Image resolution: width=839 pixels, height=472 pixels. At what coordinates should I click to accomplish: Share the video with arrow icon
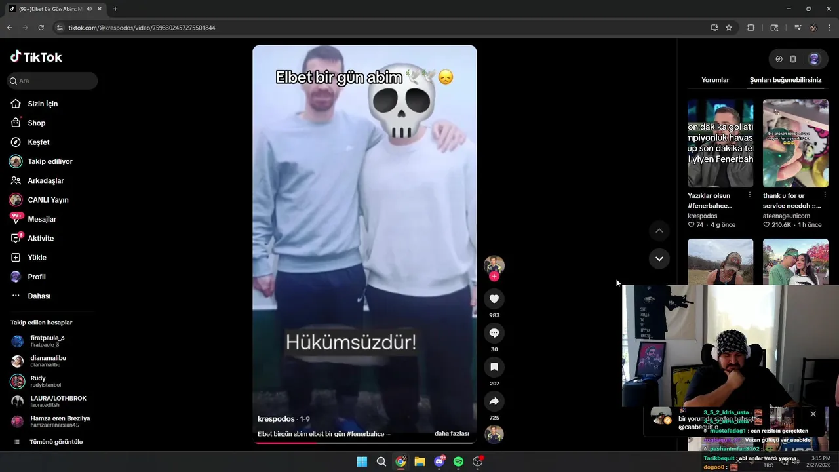(494, 401)
